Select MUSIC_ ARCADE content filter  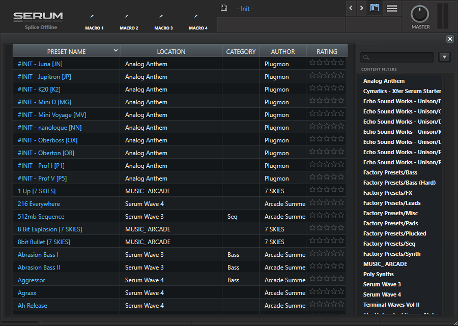point(385,264)
